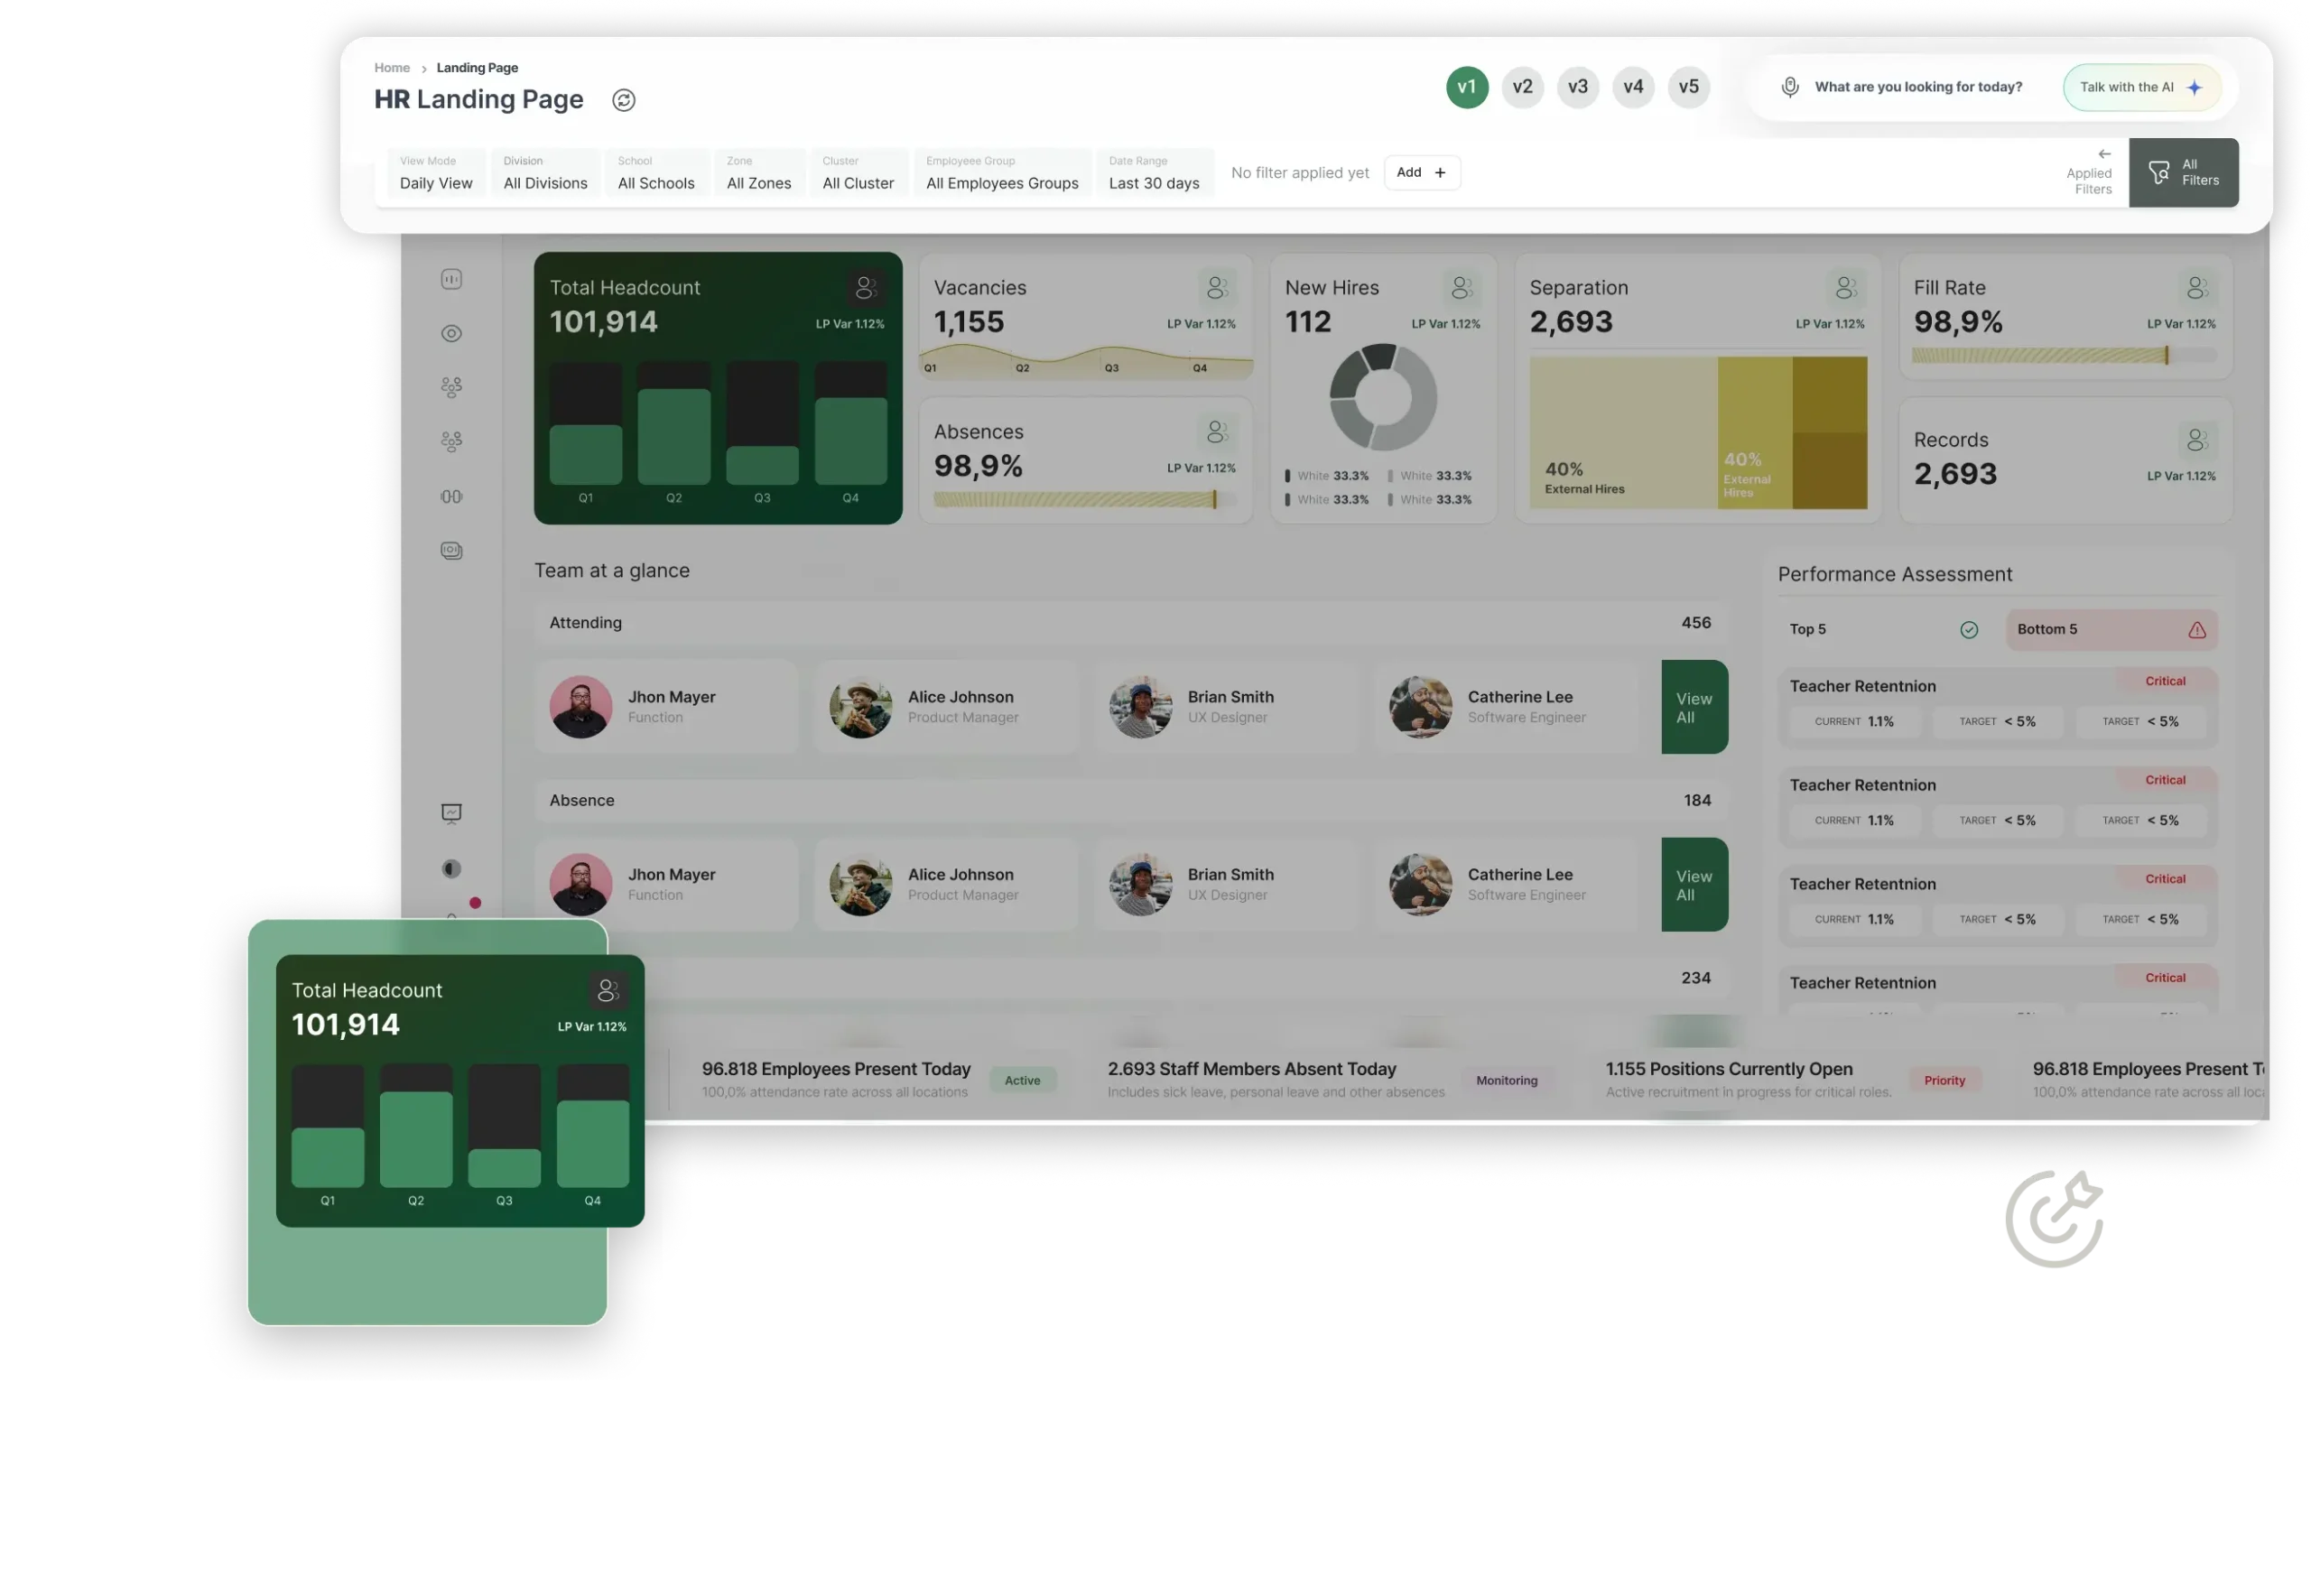Switch to version v2
The width and height of the screenshot is (2311, 1596).
1522,87
